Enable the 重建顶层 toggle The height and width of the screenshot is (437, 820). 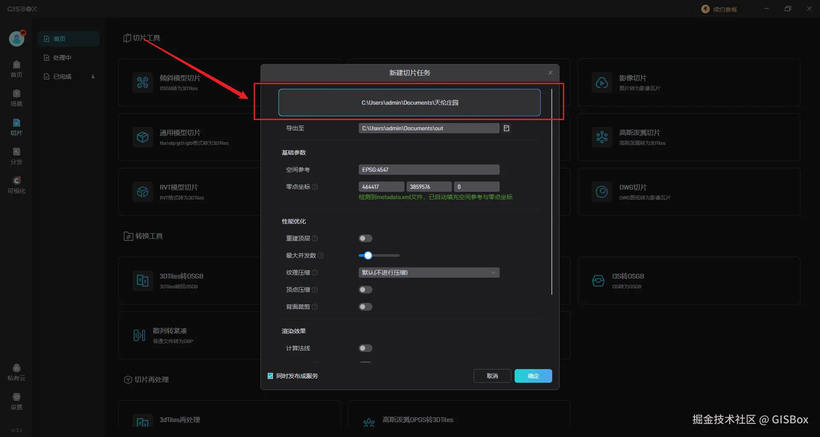click(366, 238)
